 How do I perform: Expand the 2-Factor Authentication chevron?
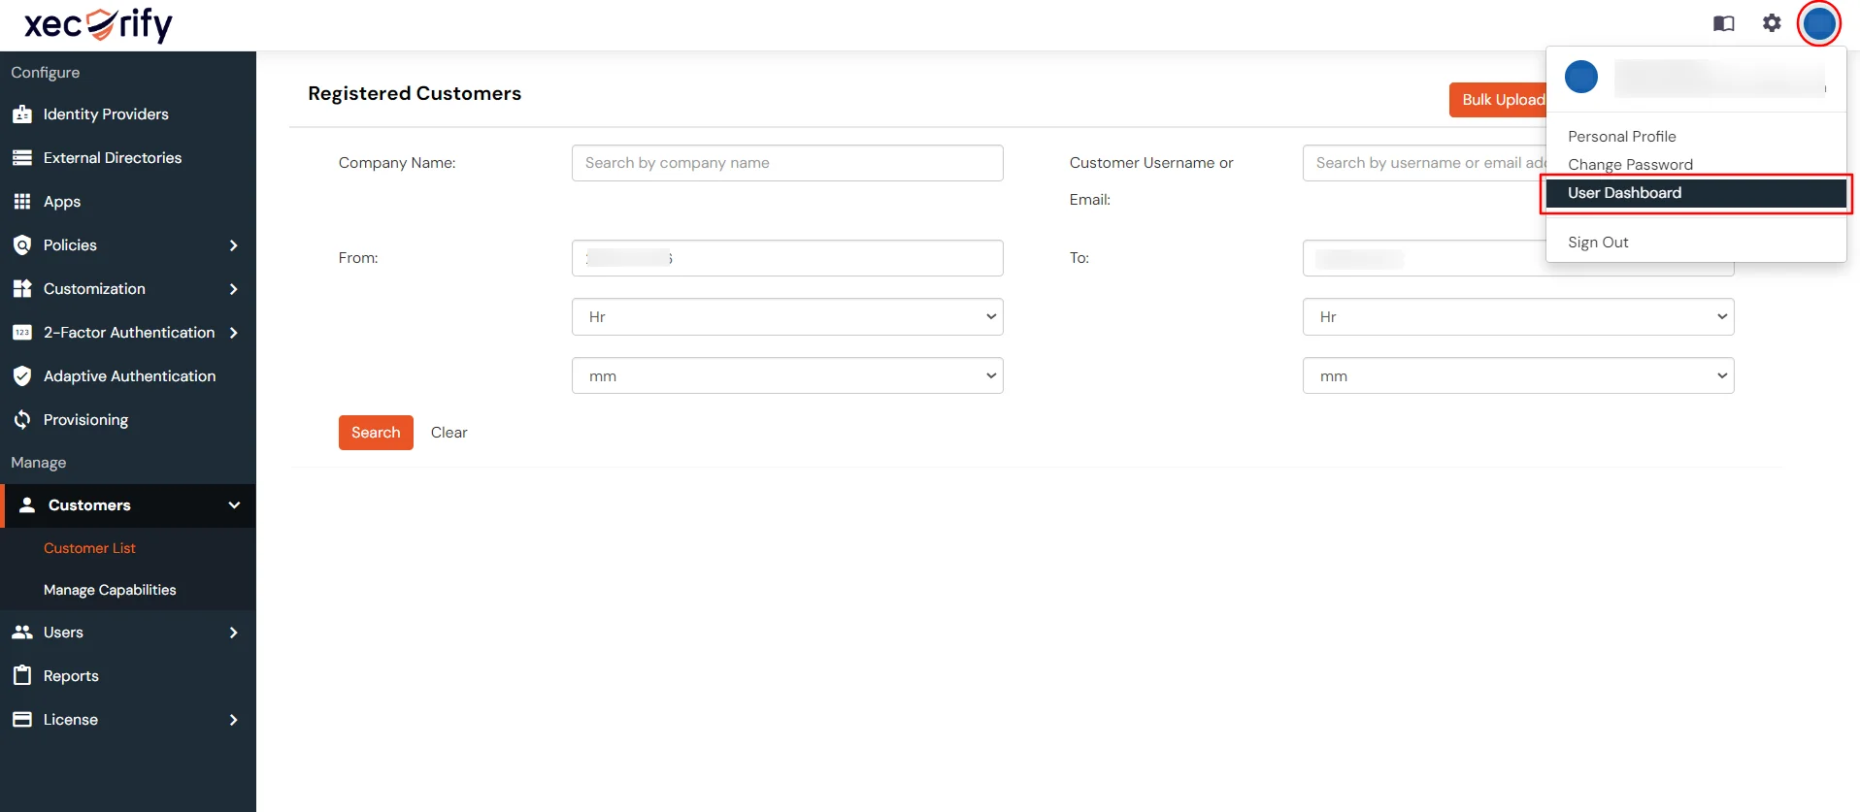(x=233, y=333)
